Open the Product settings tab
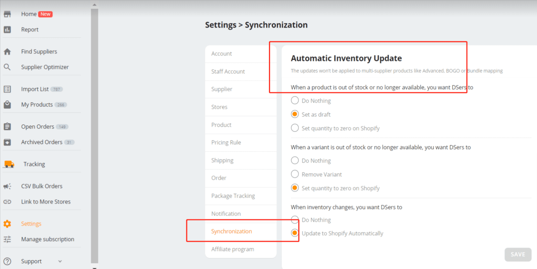Viewport: 537px width, 269px height. pos(241,125)
